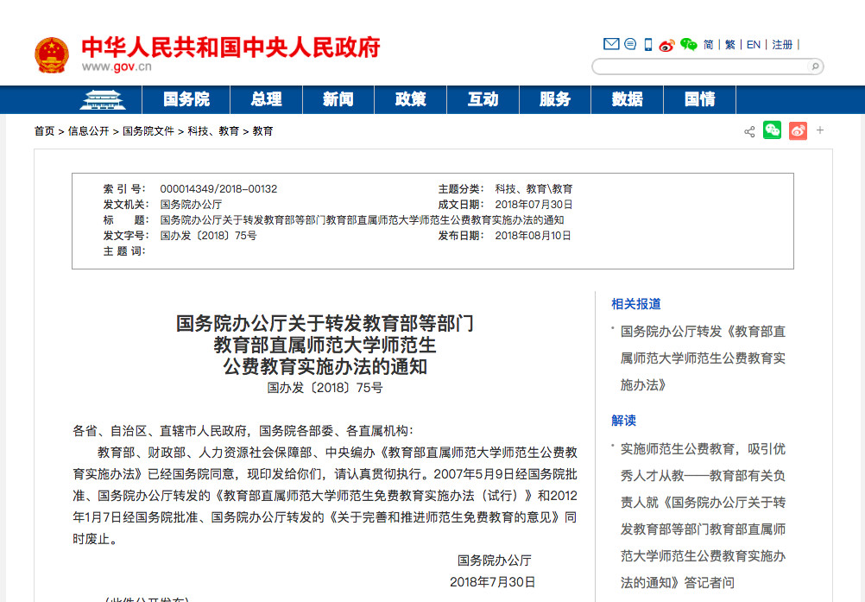The image size is (865, 602).
Task: Click 信息公开 in the breadcrumb
Action: coord(89,131)
